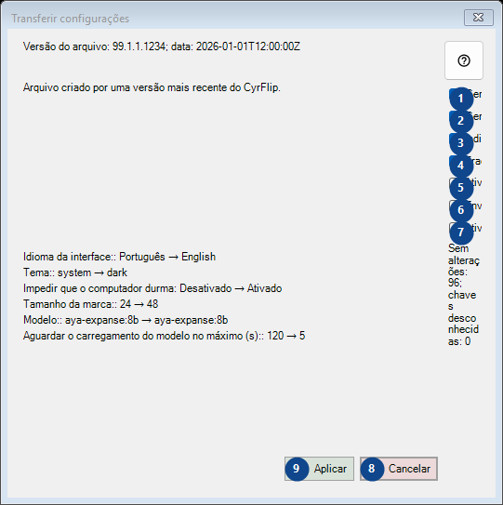Select 'Idioma da interface:: Português → English' row
This screenshot has height=505, width=503.
pyautogui.click(x=119, y=257)
